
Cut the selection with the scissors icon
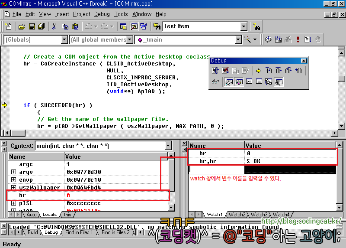(x=54, y=26)
